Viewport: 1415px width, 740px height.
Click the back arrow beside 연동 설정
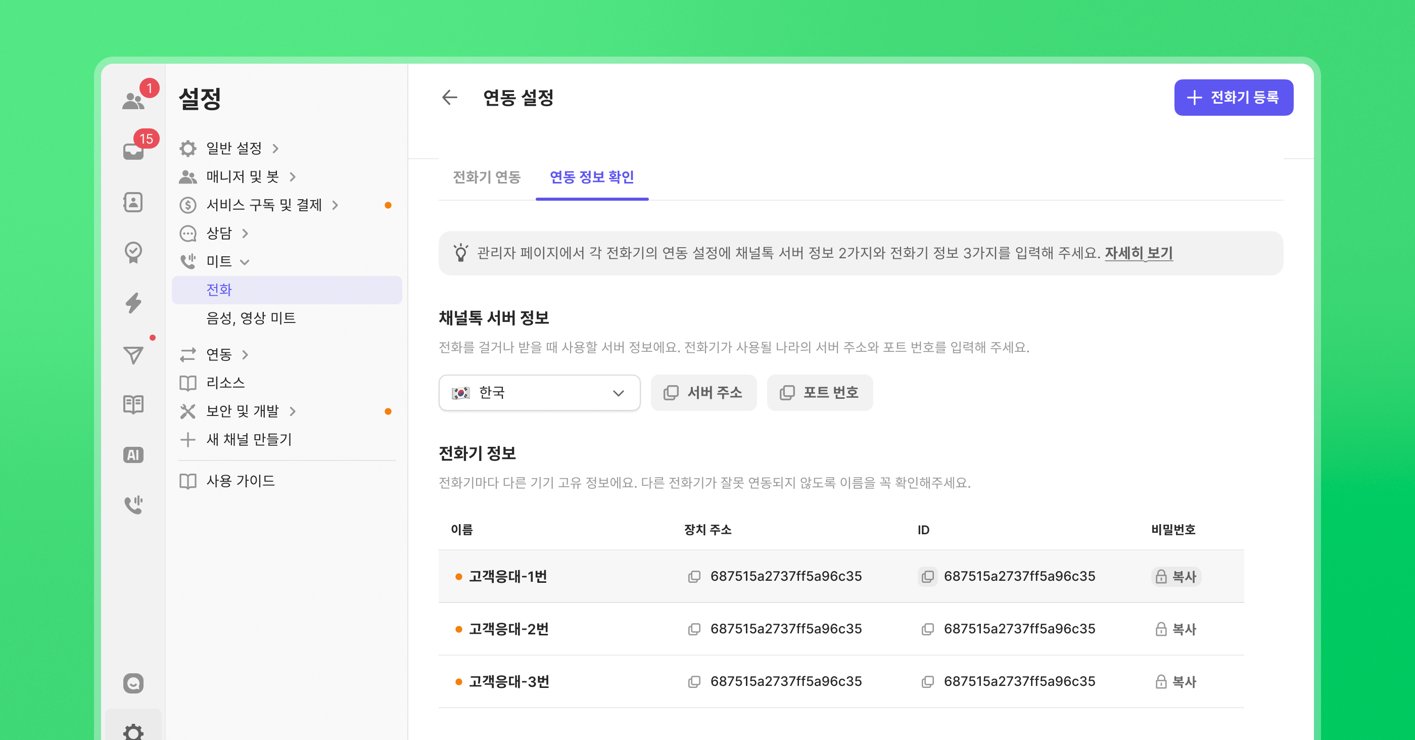[x=449, y=98]
